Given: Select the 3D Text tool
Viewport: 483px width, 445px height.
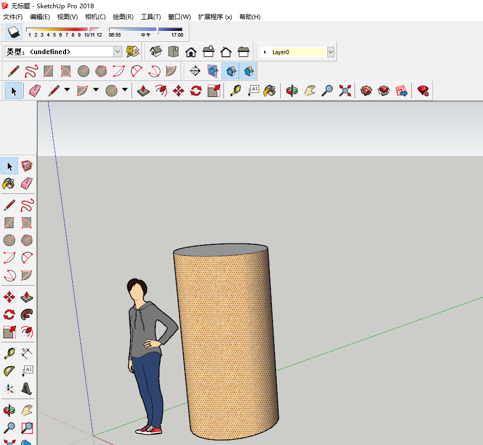Looking at the screenshot, I should [x=27, y=389].
